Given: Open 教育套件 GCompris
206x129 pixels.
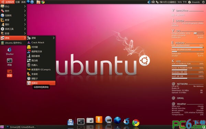Looking at the screenshot, I should [41, 69].
